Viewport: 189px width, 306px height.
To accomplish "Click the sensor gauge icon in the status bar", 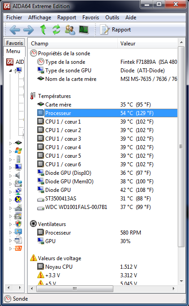I will click(7, 298).
